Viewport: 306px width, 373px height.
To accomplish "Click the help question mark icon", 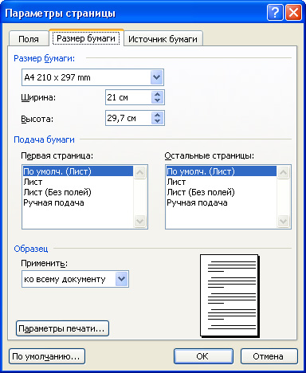I will pos(275,12).
